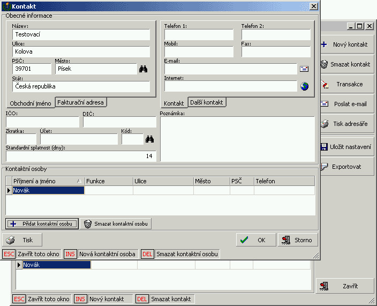This screenshot has height=306, width=377.
Task: Open Transakce from the side panel
Action: (x=347, y=84)
